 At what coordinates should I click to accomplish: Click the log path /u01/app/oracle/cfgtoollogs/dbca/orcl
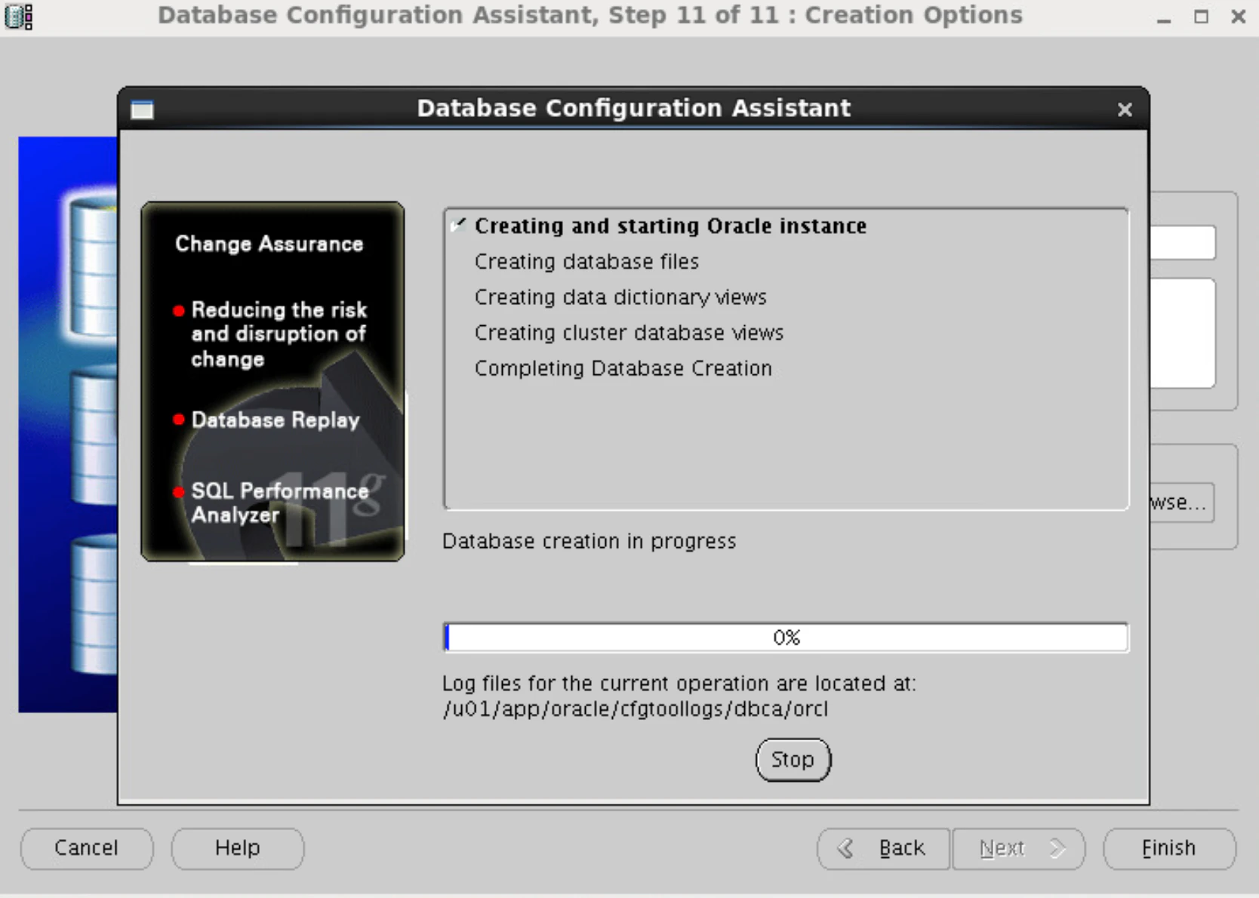click(636, 709)
